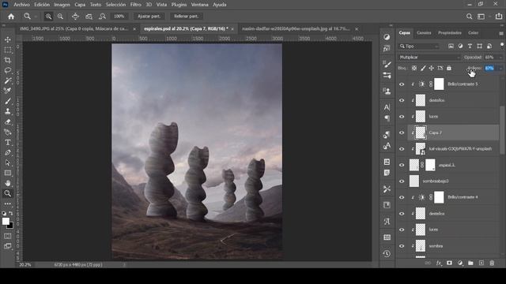Select the Lasso tool
This screenshot has height=284, width=506.
coord(8,70)
